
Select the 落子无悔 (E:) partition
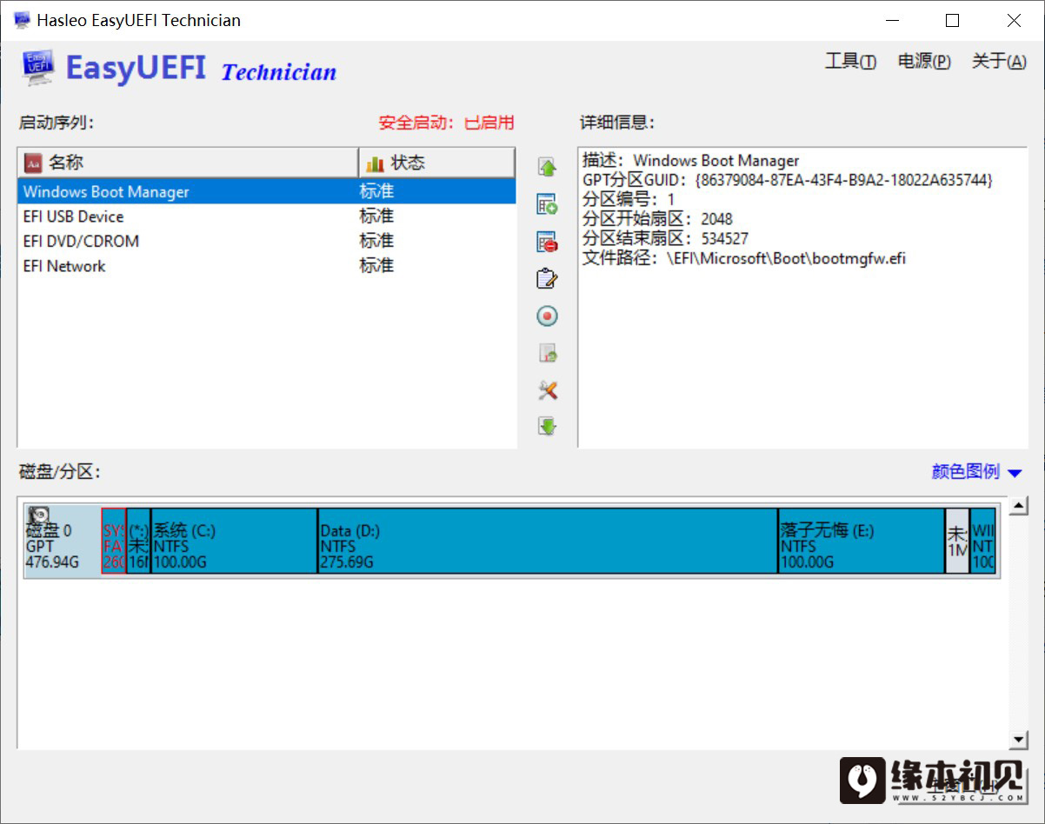tap(862, 542)
